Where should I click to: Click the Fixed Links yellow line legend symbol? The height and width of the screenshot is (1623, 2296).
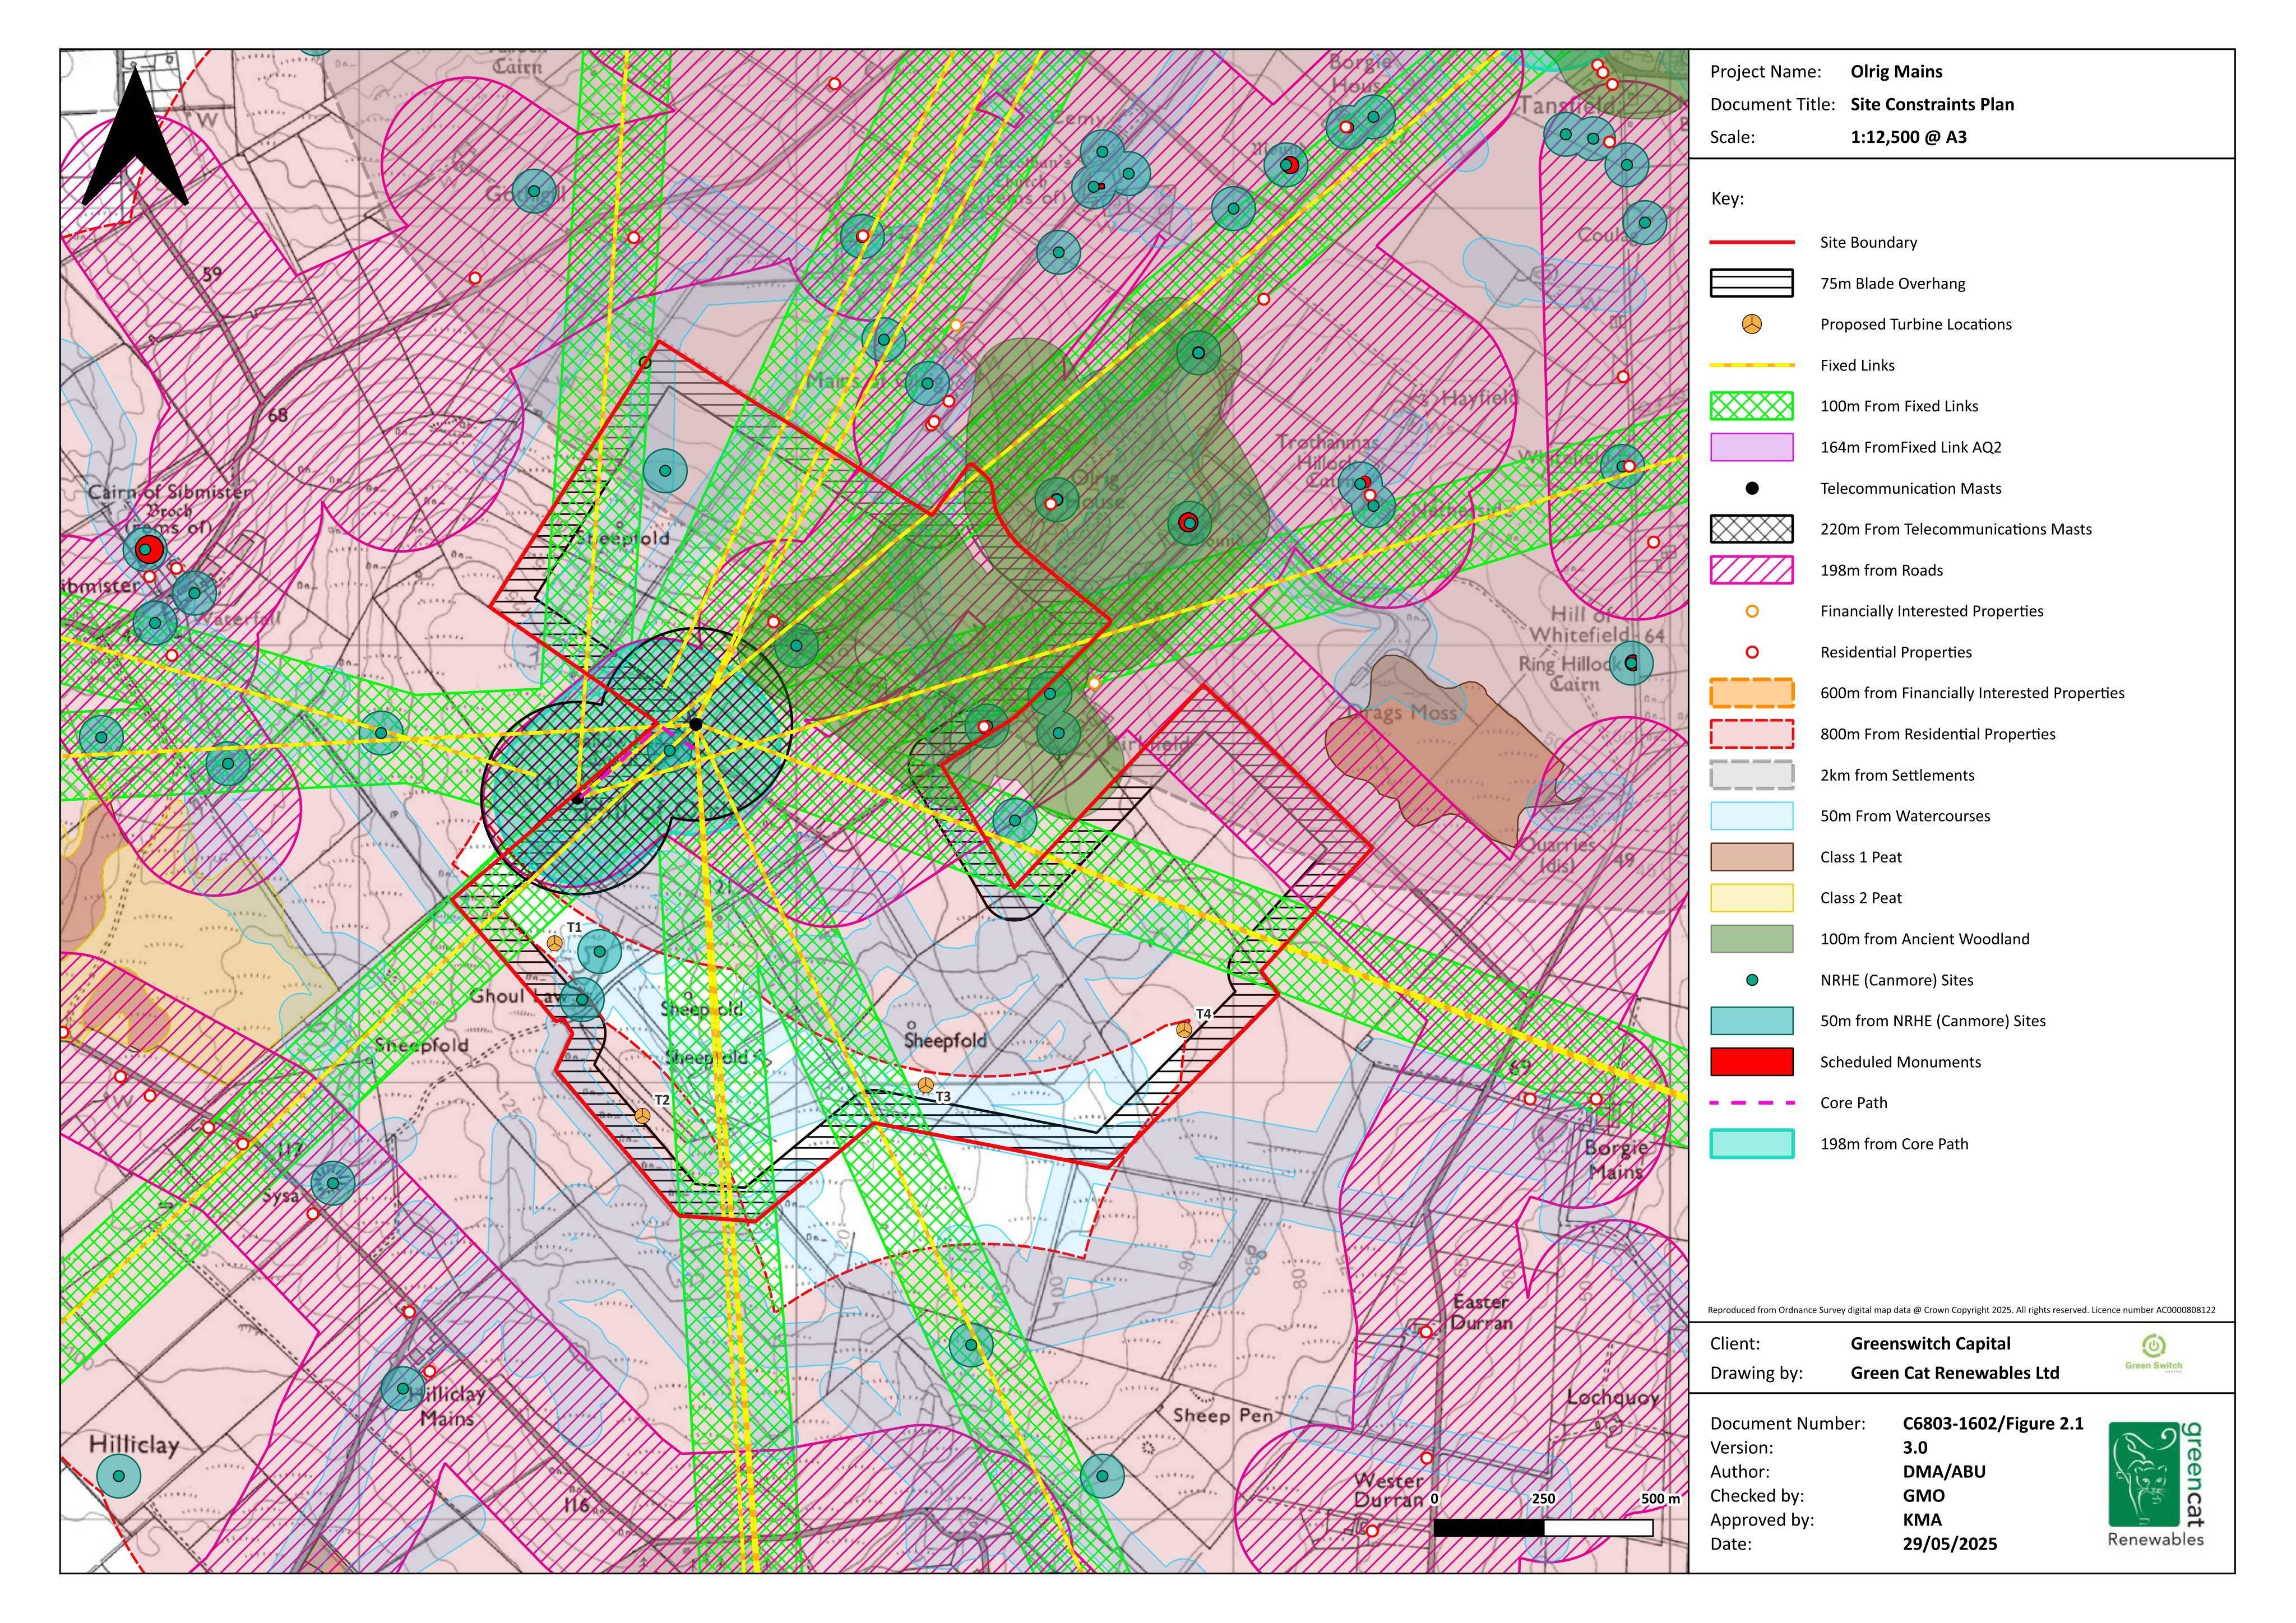(x=1751, y=365)
